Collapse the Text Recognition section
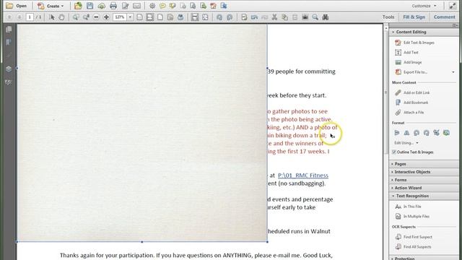This screenshot has height=260, width=462. click(424, 196)
